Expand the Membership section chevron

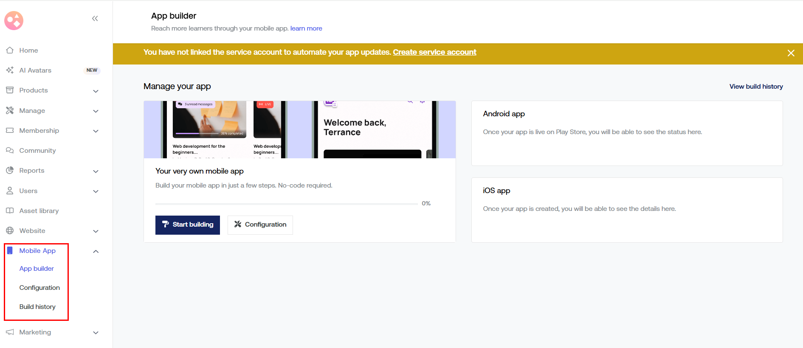(x=96, y=131)
